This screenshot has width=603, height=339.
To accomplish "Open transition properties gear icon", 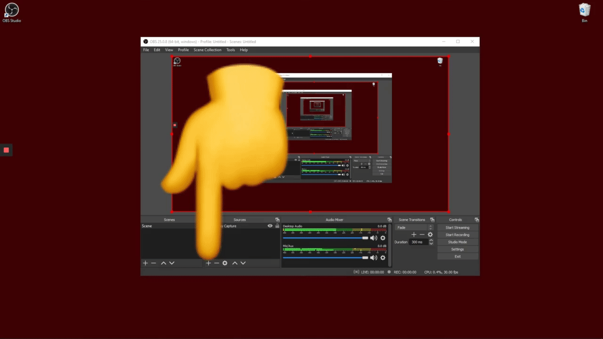I will tap(430, 234).
